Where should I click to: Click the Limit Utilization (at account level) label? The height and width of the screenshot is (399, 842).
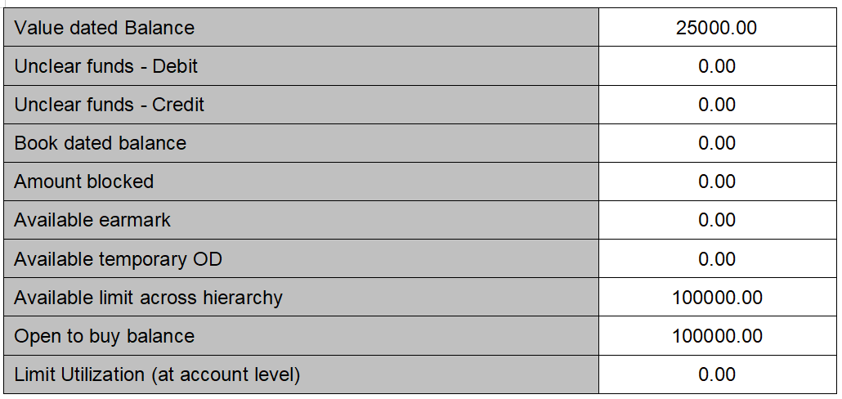coord(157,374)
